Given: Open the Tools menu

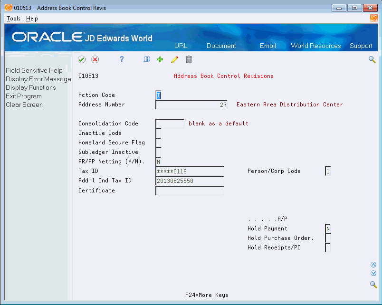Looking at the screenshot, I should [13, 19].
